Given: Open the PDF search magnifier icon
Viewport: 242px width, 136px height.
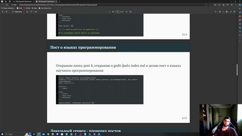Looking at the screenshot, I should click(x=216, y=12).
